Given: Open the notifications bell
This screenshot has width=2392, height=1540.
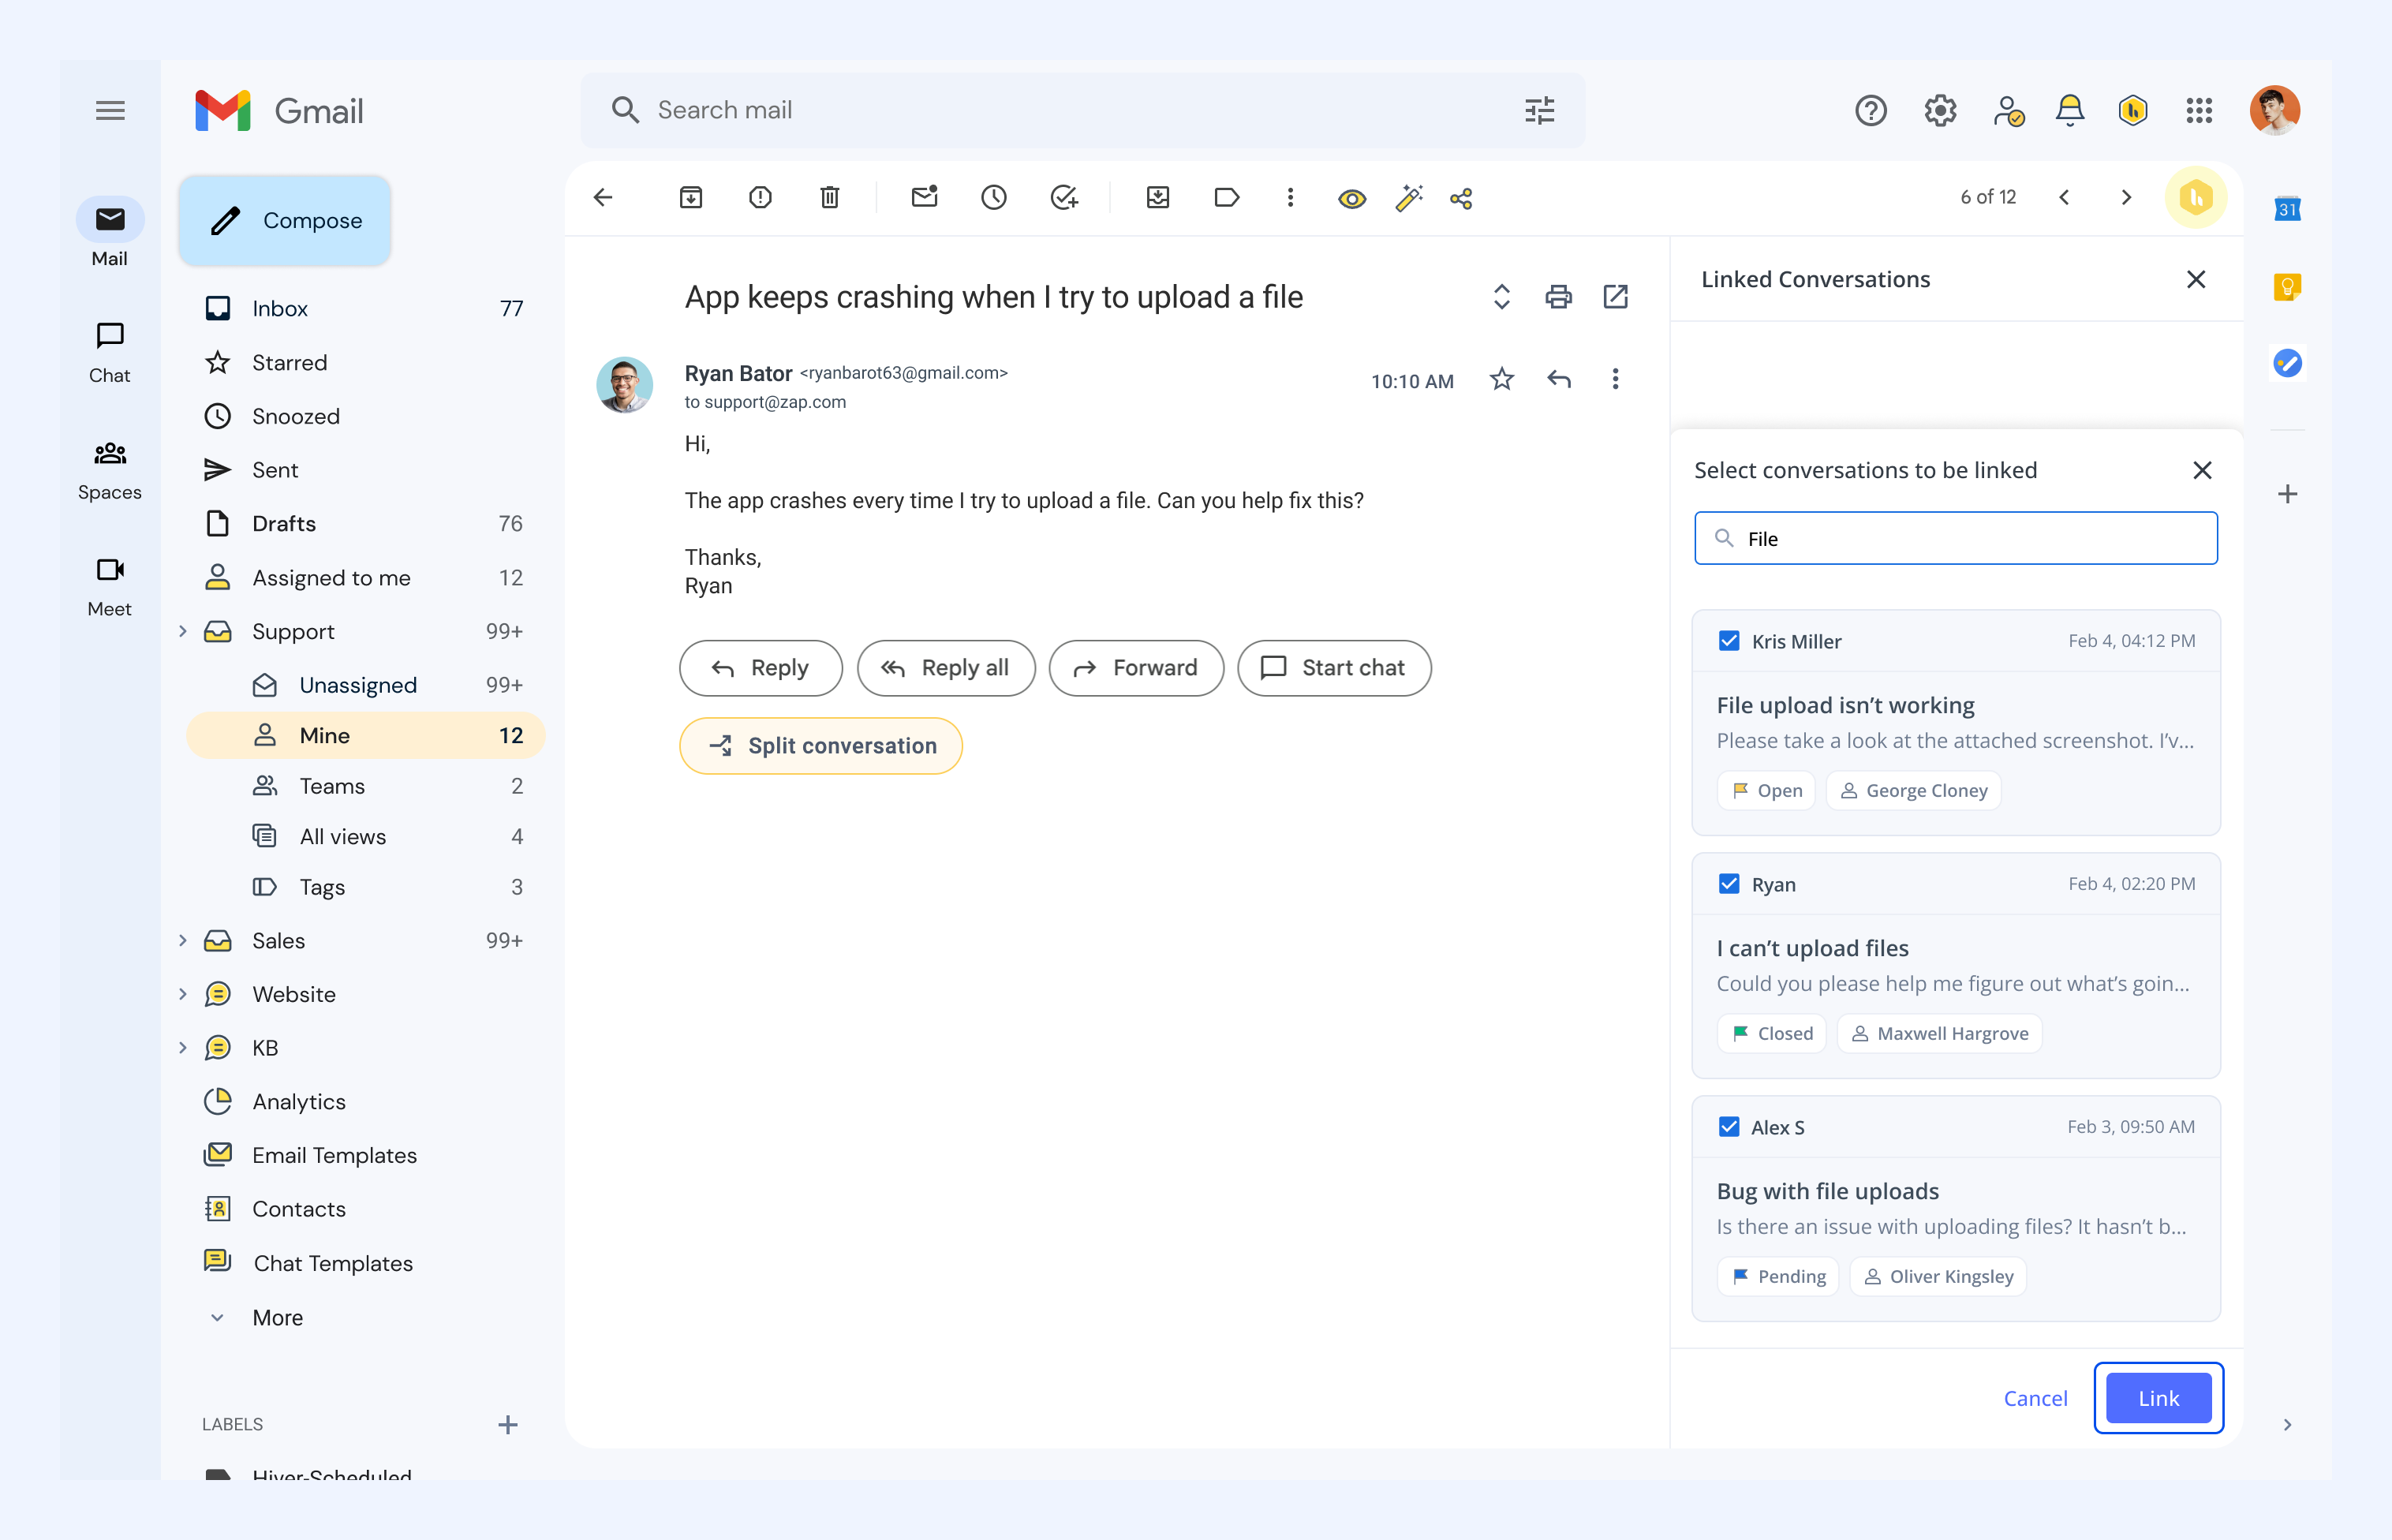Looking at the screenshot, I should [2070, 110].
